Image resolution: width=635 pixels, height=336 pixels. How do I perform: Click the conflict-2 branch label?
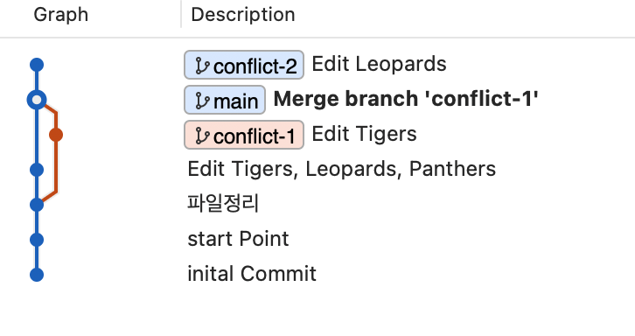(244, 65)
